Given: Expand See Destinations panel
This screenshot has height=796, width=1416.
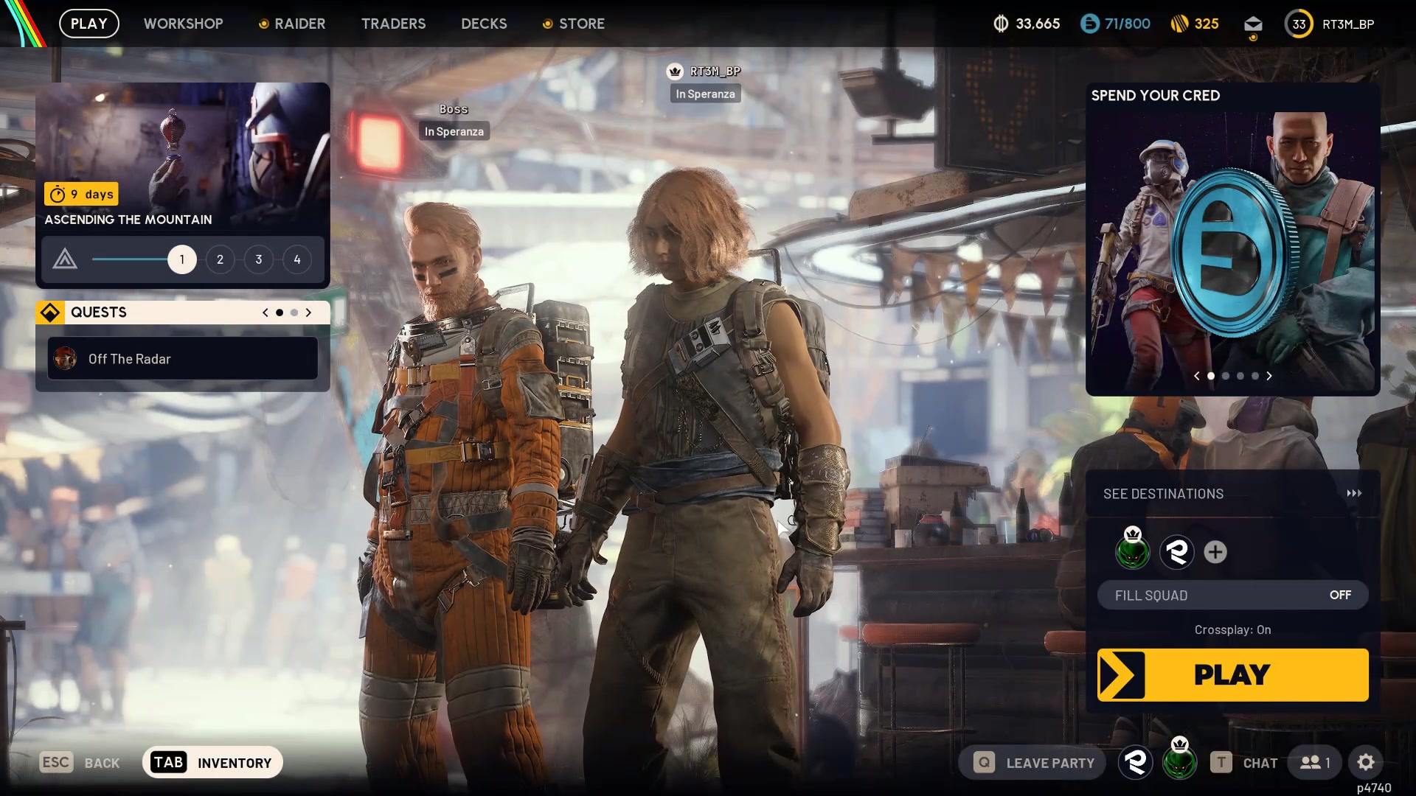Looking at the screenshot, I should (x=1232, y=494).
